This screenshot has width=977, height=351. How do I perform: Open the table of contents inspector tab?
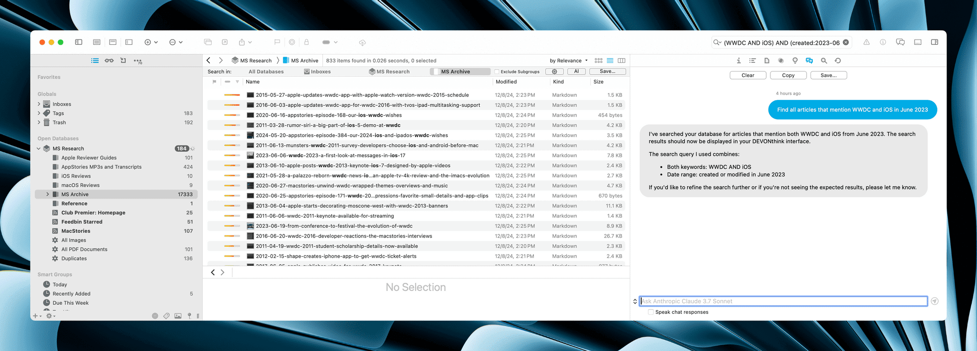pos(752,60)
